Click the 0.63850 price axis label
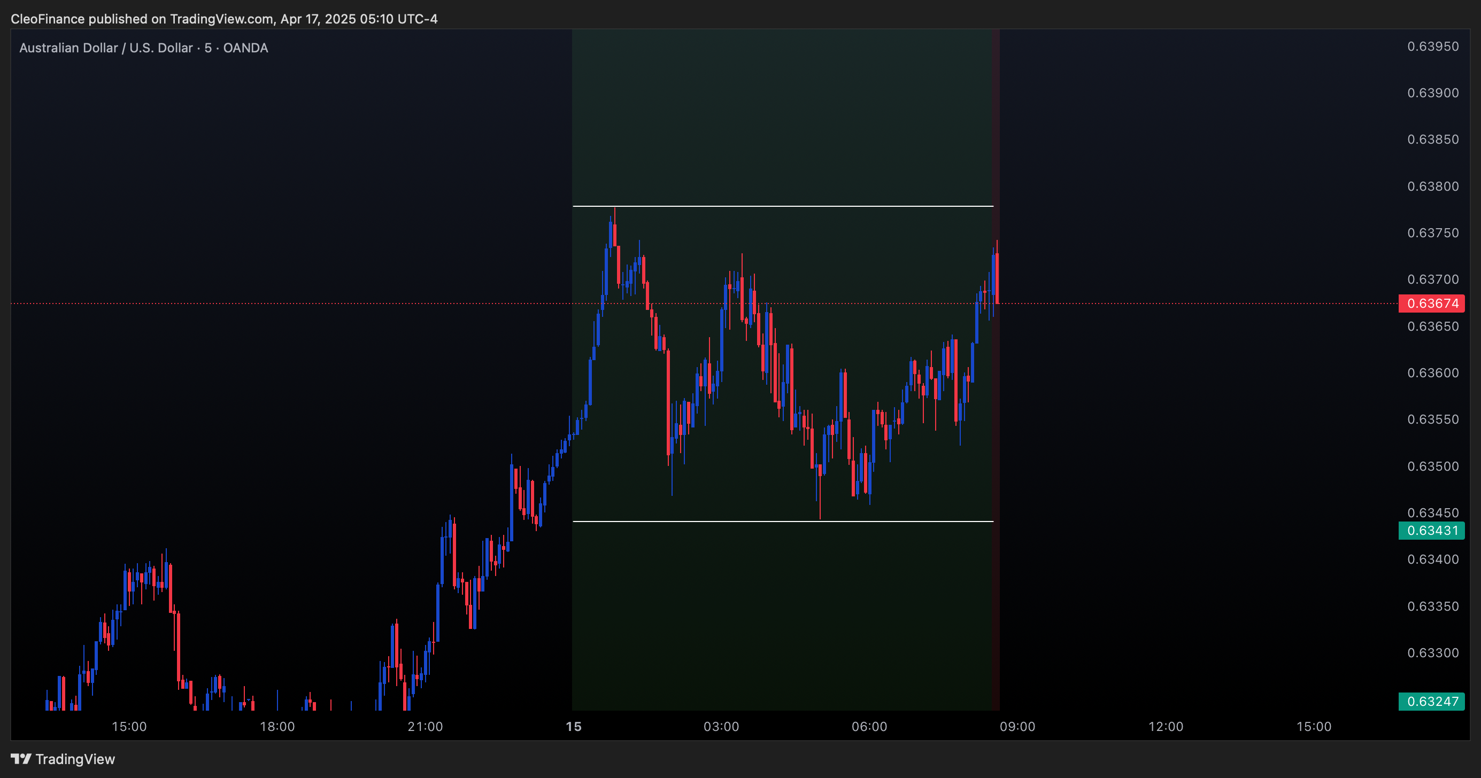 tap(1433, 139)
